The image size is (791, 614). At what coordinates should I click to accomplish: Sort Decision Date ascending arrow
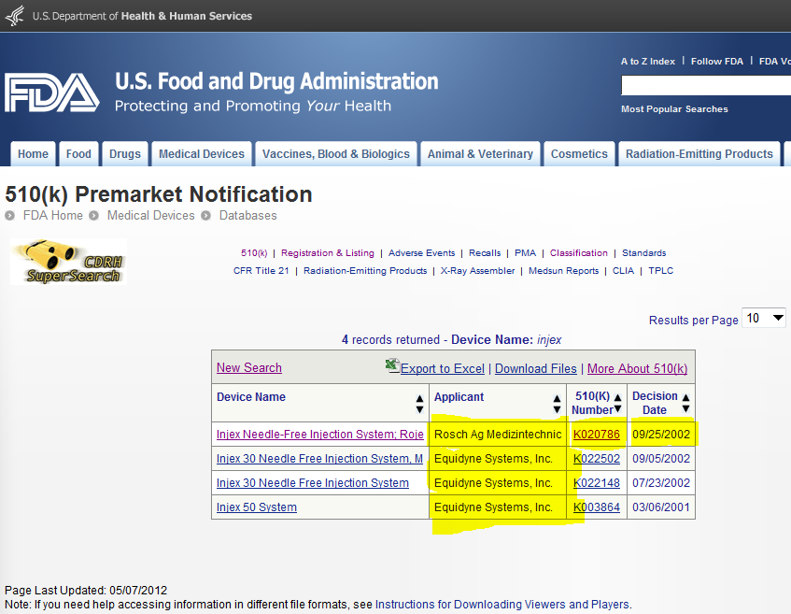(685, 397)
